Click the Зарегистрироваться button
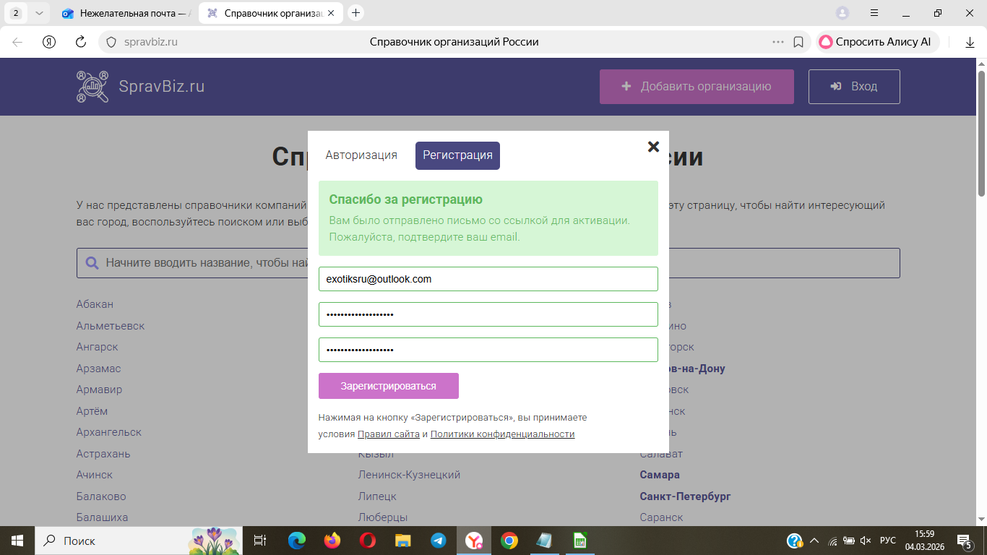The image size is (987, 555). pos(389,386)
